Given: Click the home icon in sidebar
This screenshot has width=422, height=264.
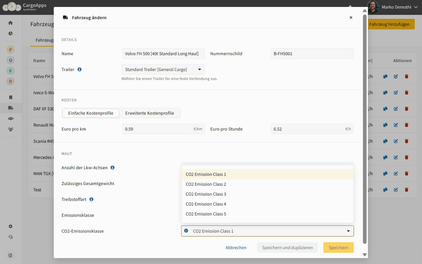Looking at the screenshot, I should click(x=11, y=23).
